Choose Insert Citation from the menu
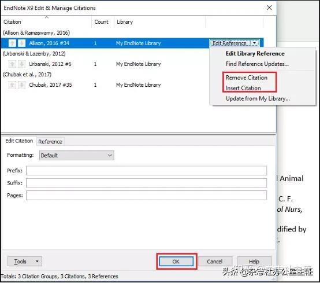The width and height of the screenshot is (320, 283). (243, 88)
